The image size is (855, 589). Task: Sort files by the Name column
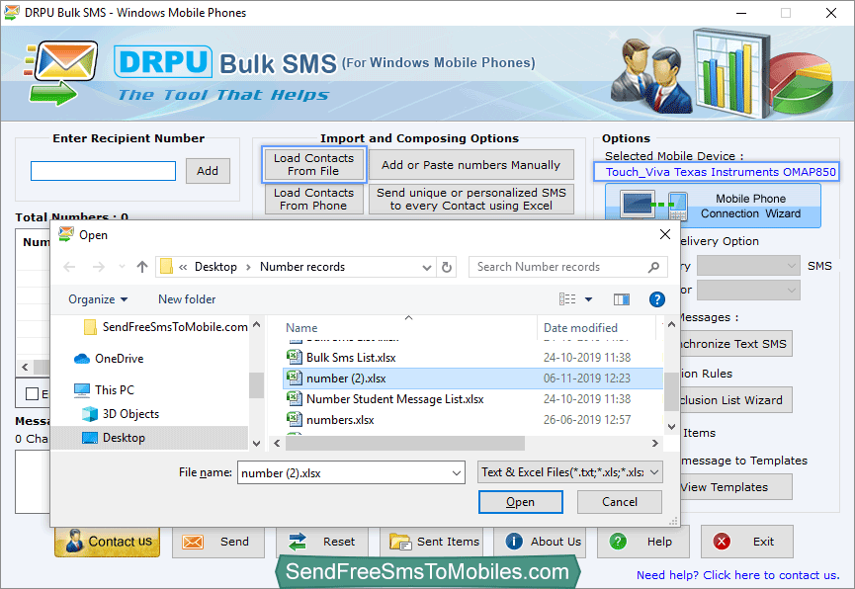pyautogui.click(x=301, y=328)
